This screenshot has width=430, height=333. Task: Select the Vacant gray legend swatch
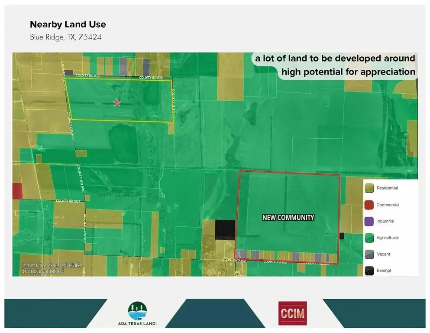(369, 254)
